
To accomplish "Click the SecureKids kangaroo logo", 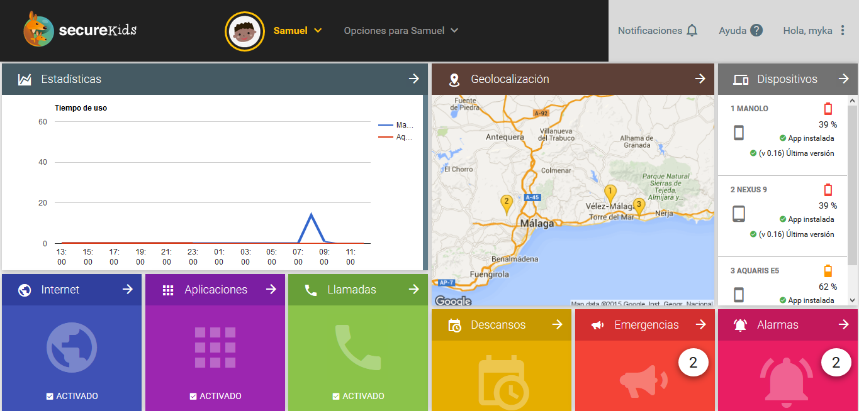I will [39, 30].
